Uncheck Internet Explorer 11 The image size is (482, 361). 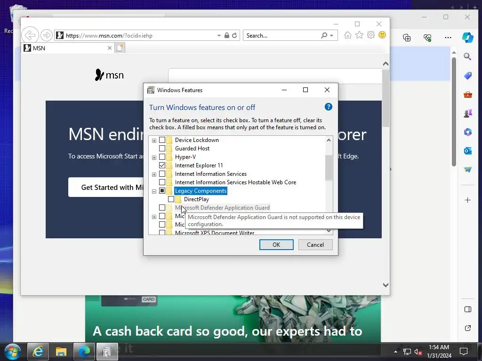click(162, 165)
